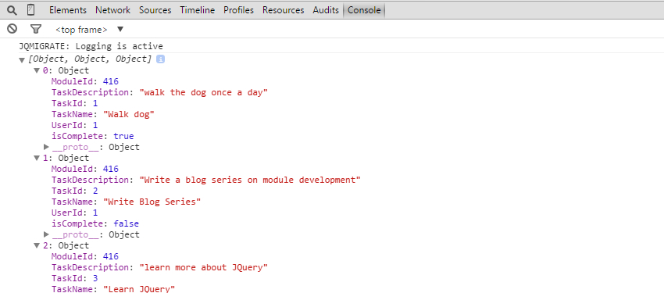Select the "Walk dog" TaskName value

129,114
